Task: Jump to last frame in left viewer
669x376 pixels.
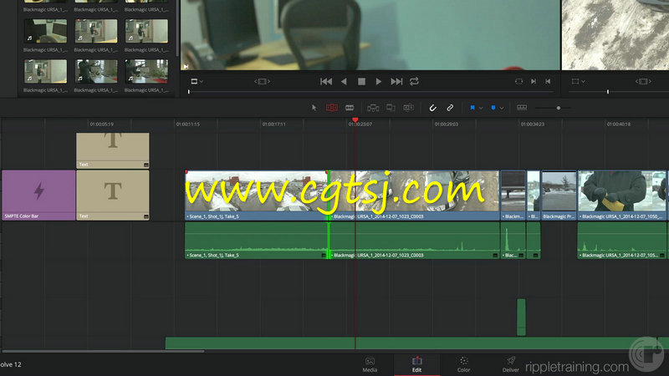Action: [396, 81]
